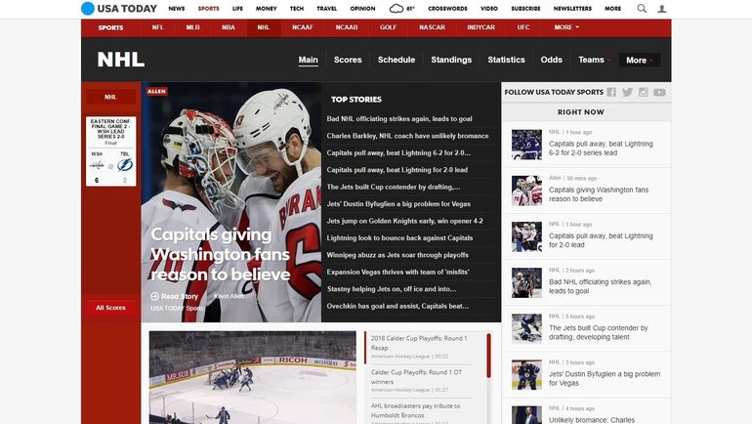Click the Tampa Bay Lightning team logo
This screenshot has width=752, height=424.
click(125, 165)
